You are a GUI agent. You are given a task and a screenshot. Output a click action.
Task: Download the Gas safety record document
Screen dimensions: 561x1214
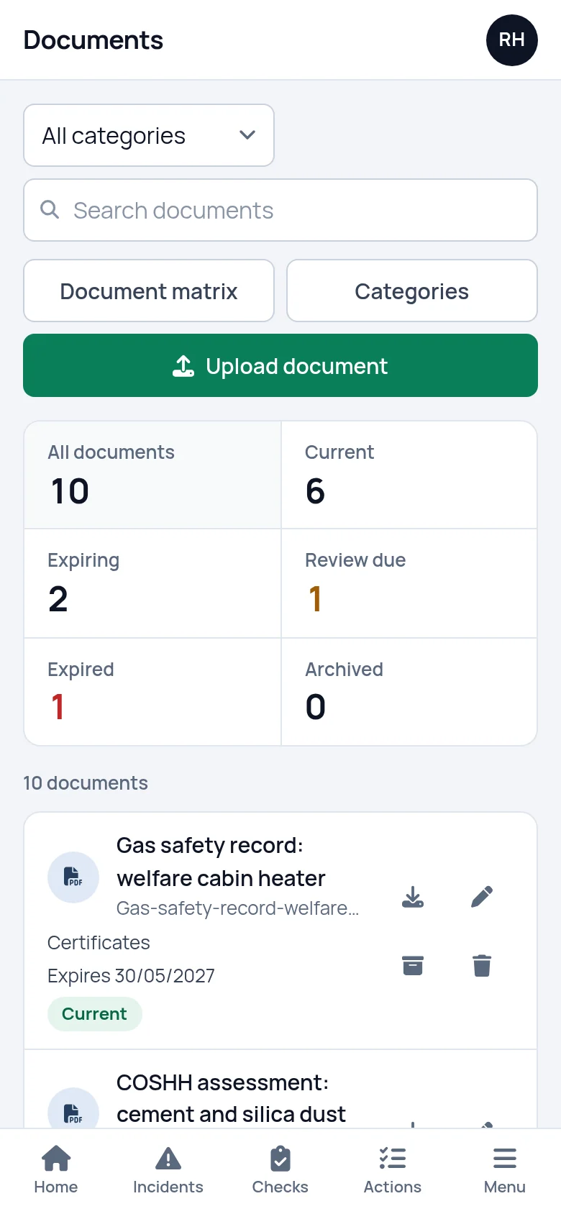point(413,897)
